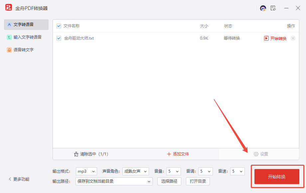Viewport: 306px width, 193px height.
Task: Switch to 语音转文字 tab
Action: coord(26,50)
